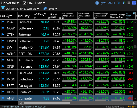Click the ANET symbol in the toolbar
The width and height of the screenshot is (137, 108).
pyautogui.click(x=112, y=3)
